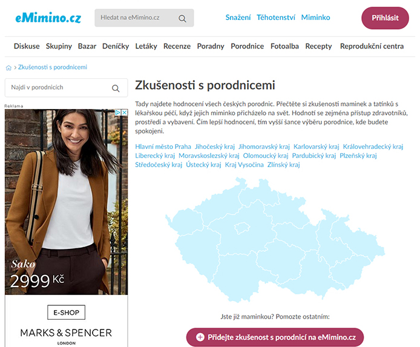Click Přidejte zkušenost s porodnicí button
Screen dimensions: 420x347
coord(275,337)
